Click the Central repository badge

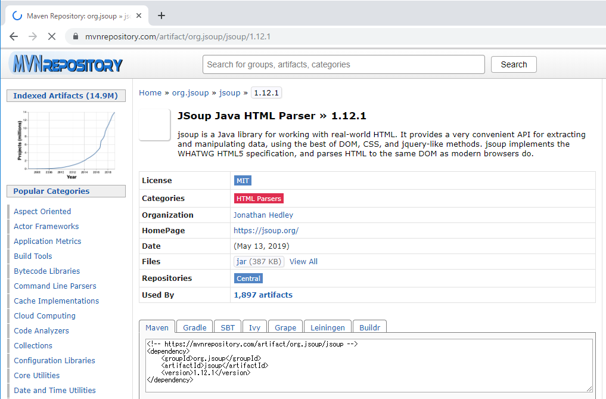point(248,279)
